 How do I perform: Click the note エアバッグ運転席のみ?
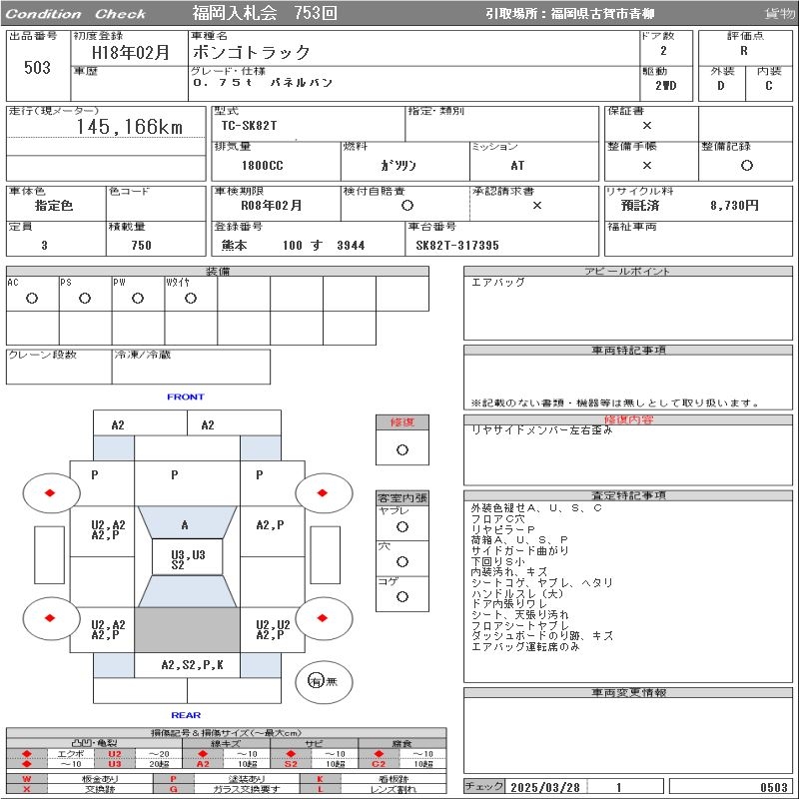[x=525, y=646]
